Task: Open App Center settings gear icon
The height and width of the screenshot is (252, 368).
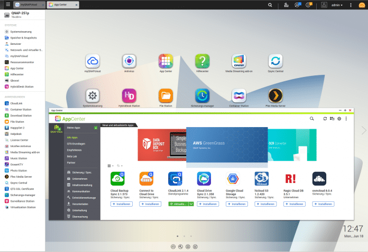Action: (339, 119)
